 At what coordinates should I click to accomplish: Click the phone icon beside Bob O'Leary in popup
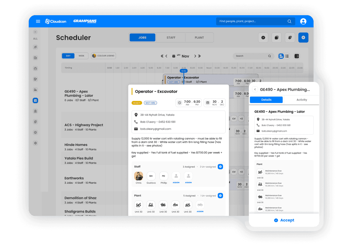click(x=136, y=122)
